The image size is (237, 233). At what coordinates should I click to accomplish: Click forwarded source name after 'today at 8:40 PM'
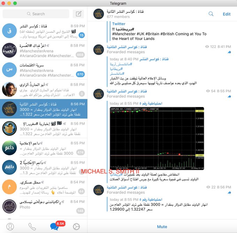[x=154, y=59]
